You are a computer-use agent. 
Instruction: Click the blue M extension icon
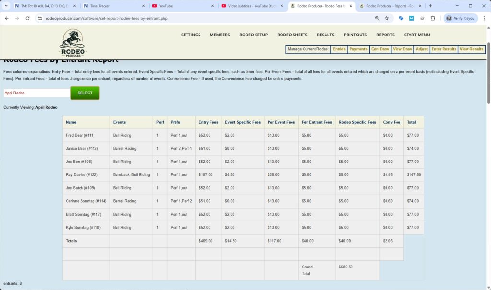pos(411,19)
